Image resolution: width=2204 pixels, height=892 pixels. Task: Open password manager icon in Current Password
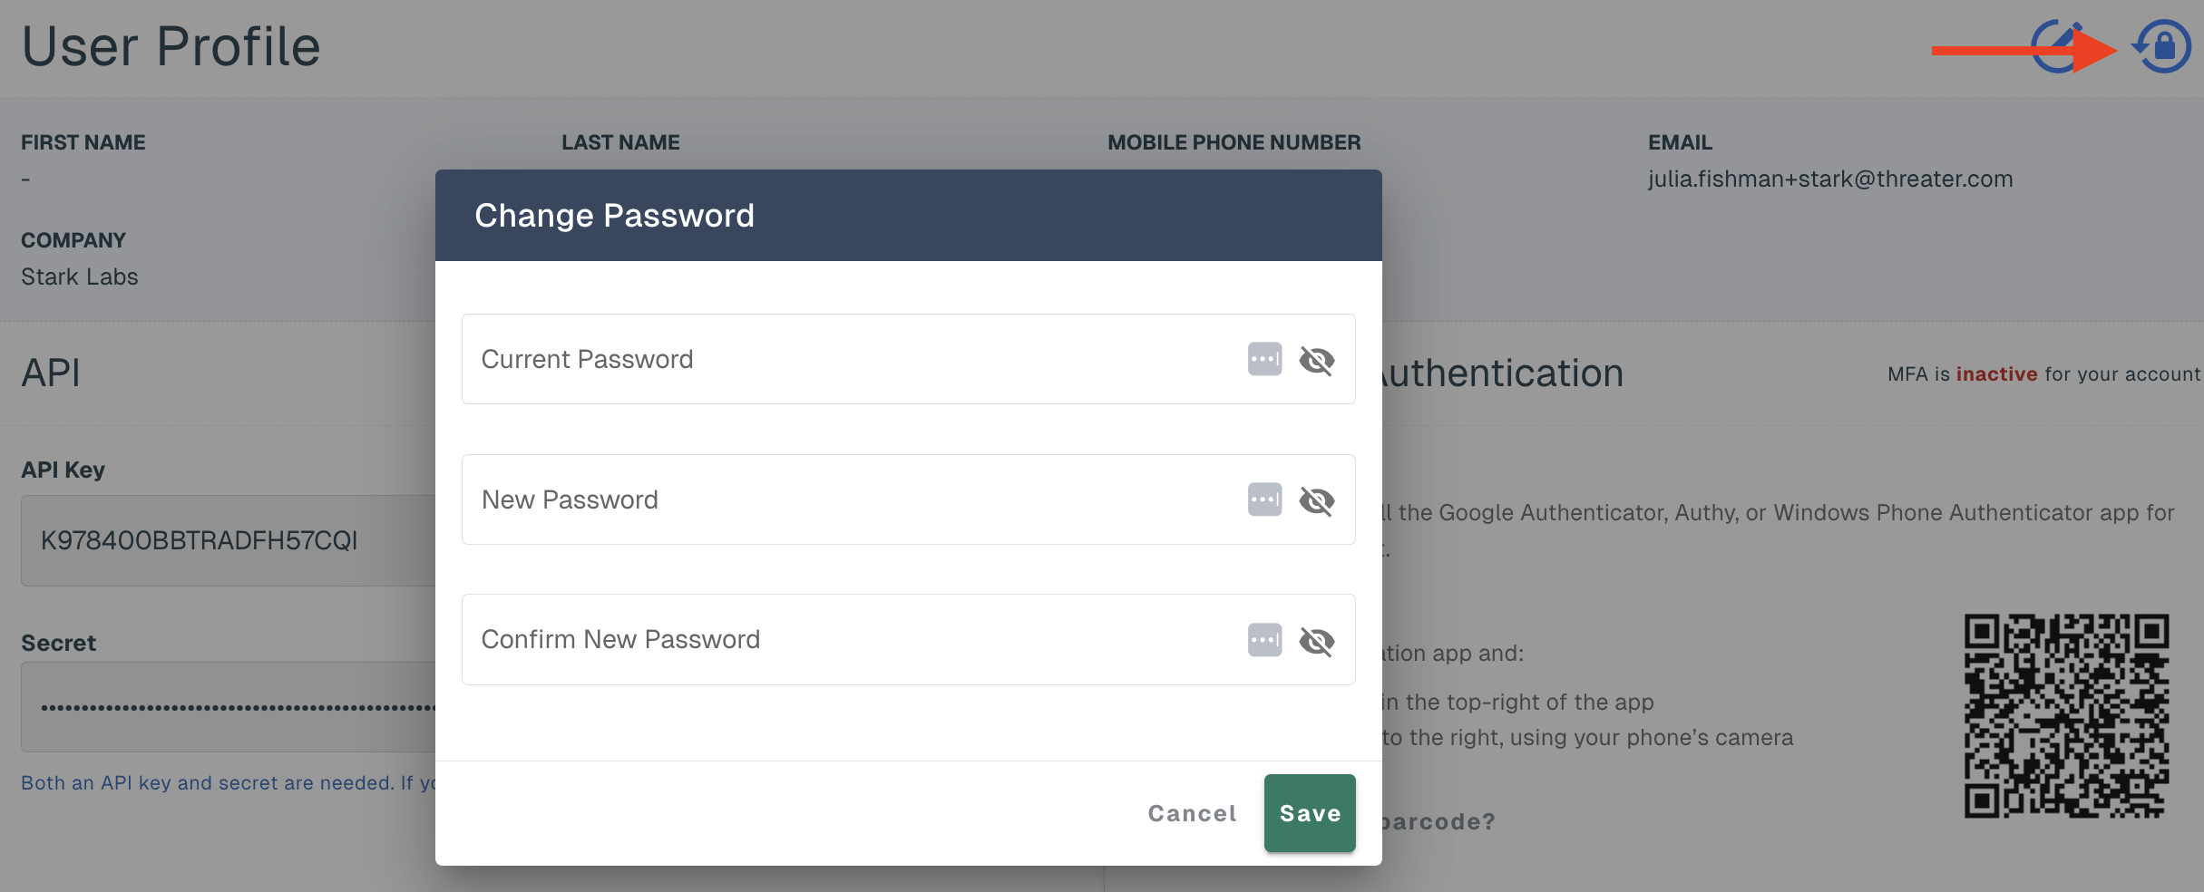pos(1264,359)
